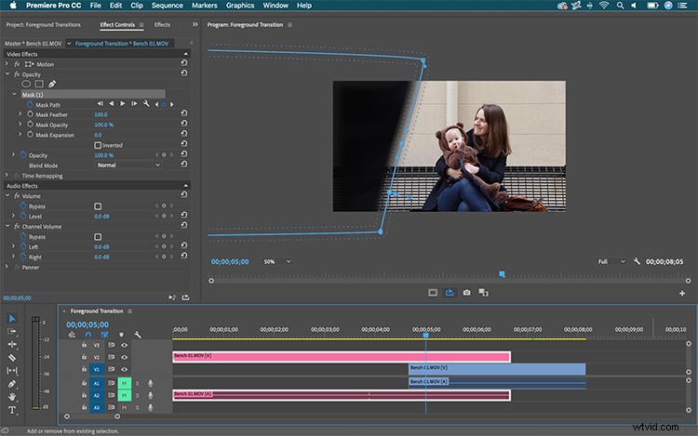The image size is (698, 436).
Task: Click the Export Frame camera icon
Action: click(x=466, y=293)
